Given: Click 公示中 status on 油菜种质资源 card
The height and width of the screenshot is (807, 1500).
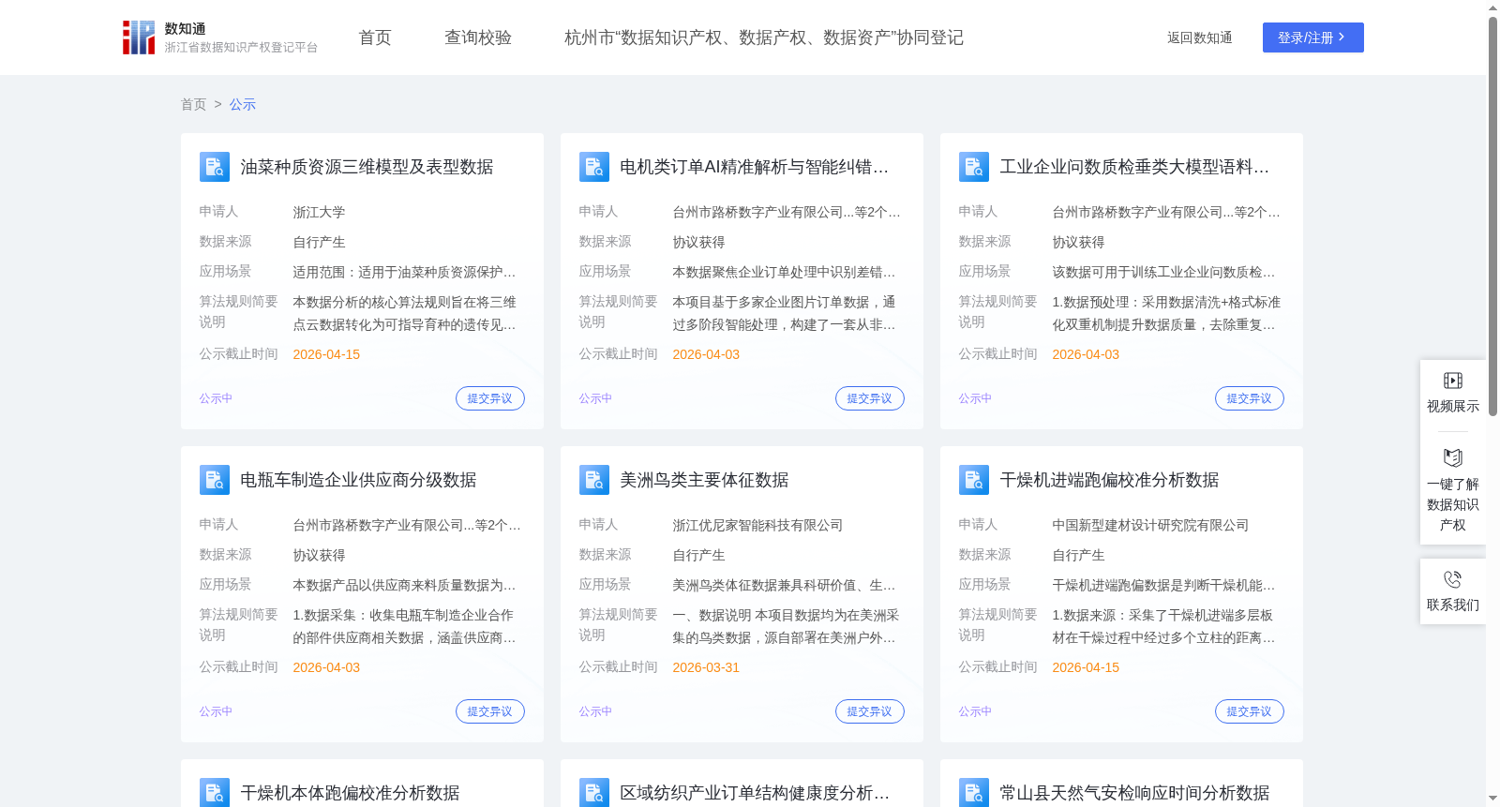Looking at the screenshot, I should 216,398.
